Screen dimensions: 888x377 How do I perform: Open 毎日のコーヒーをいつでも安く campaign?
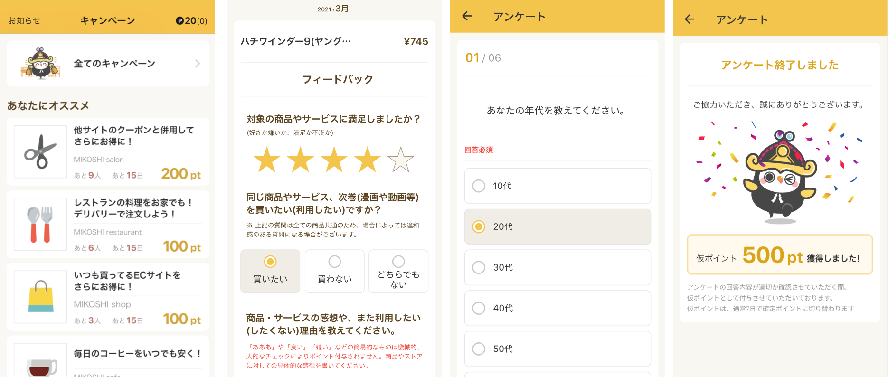pos(108,357)
